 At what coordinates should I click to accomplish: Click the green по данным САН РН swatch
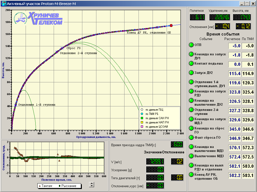click(142, 118)
